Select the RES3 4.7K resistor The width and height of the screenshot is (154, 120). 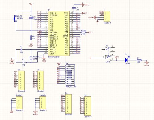[83, 33]
